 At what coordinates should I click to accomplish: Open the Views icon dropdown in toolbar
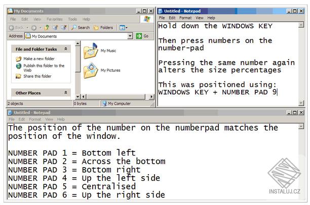point(124,28)
